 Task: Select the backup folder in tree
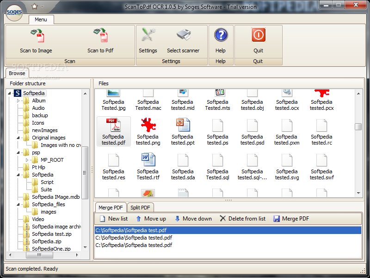tap(36, 115)
